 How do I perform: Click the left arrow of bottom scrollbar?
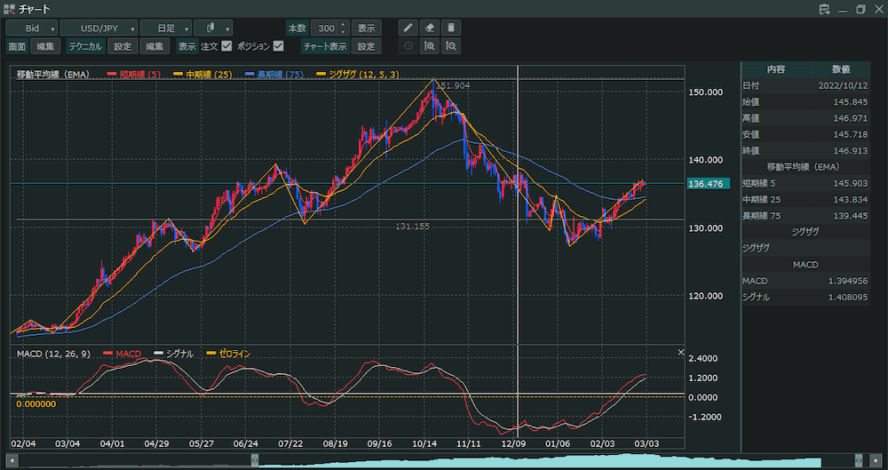coord(12,460)
